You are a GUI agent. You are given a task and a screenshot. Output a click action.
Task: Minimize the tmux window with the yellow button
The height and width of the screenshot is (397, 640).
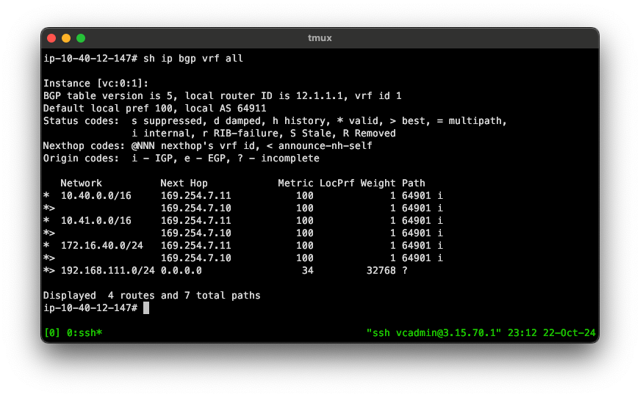66,38
